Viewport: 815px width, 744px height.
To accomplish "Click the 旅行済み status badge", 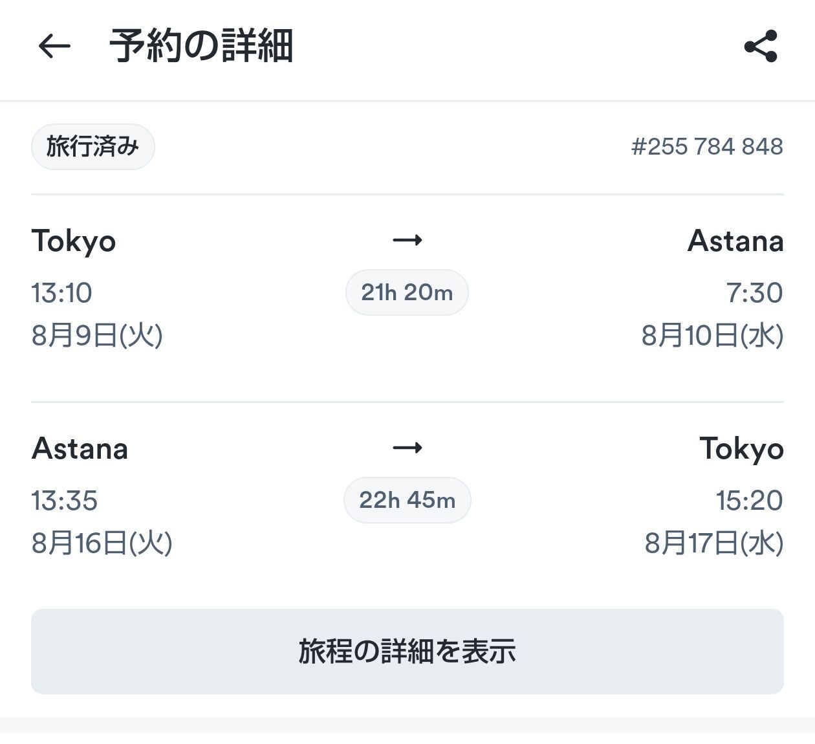I will click(92, 147).
